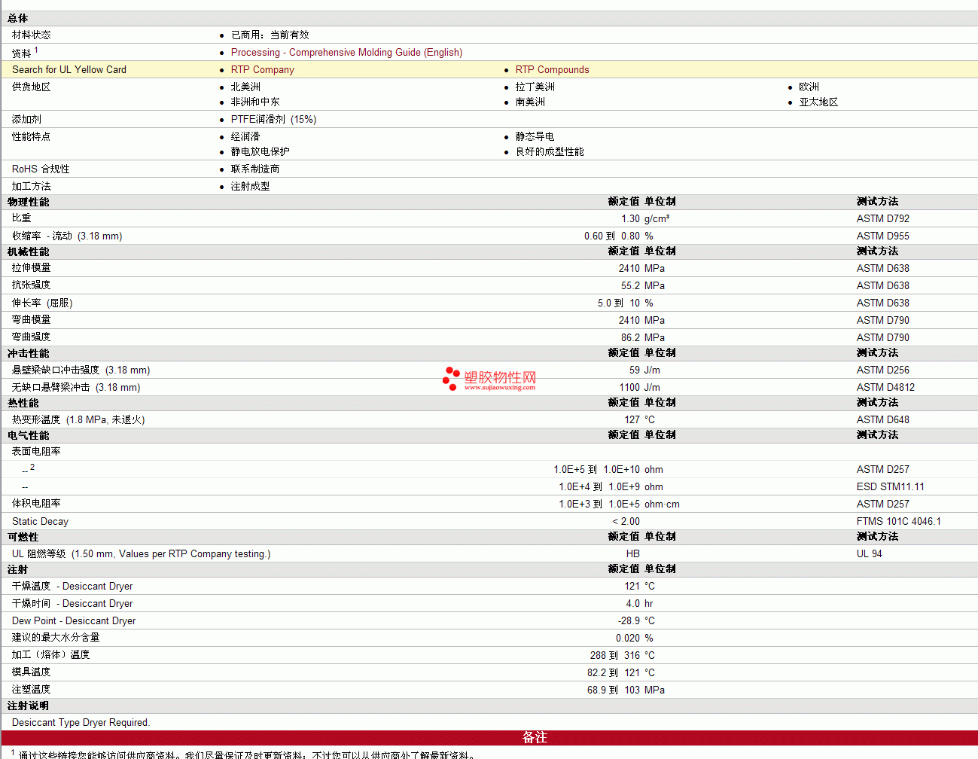Click the '注射成型' processing method text

point(250,186)
